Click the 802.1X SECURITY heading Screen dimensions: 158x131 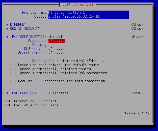[25, 29]
